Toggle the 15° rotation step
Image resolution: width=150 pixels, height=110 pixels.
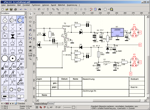58,107
